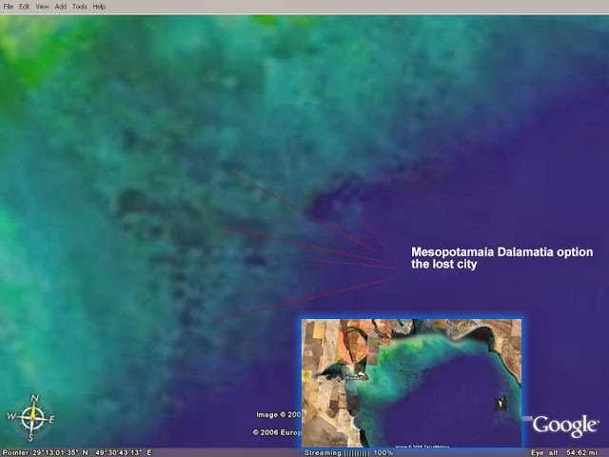Click the inset Kuwait bay overview map
Screen dimensions: 609x457
(412, 383)
